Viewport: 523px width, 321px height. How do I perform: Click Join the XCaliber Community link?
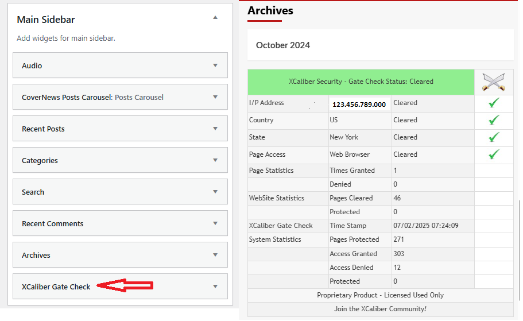coord(380,309)
